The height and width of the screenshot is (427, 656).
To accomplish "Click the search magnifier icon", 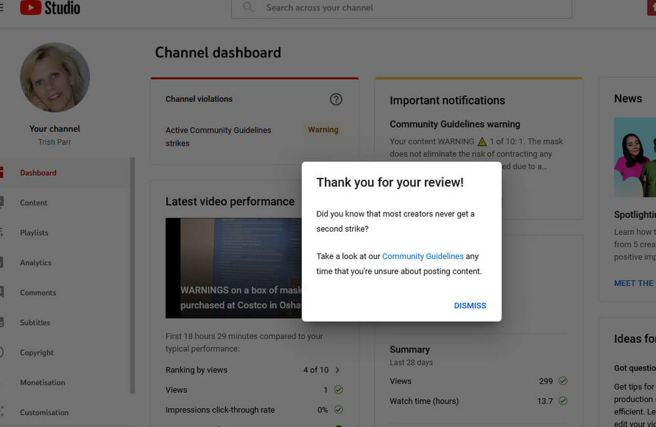I will coord(248,7).
